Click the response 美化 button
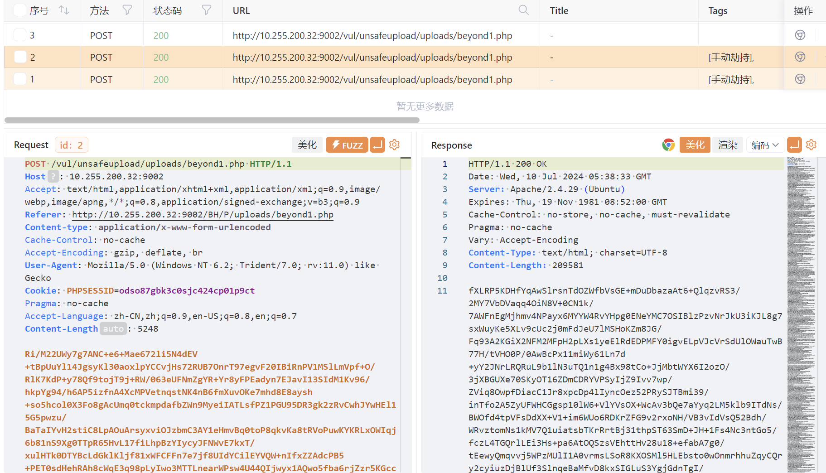The image size is (826, 473). [695, 145]
